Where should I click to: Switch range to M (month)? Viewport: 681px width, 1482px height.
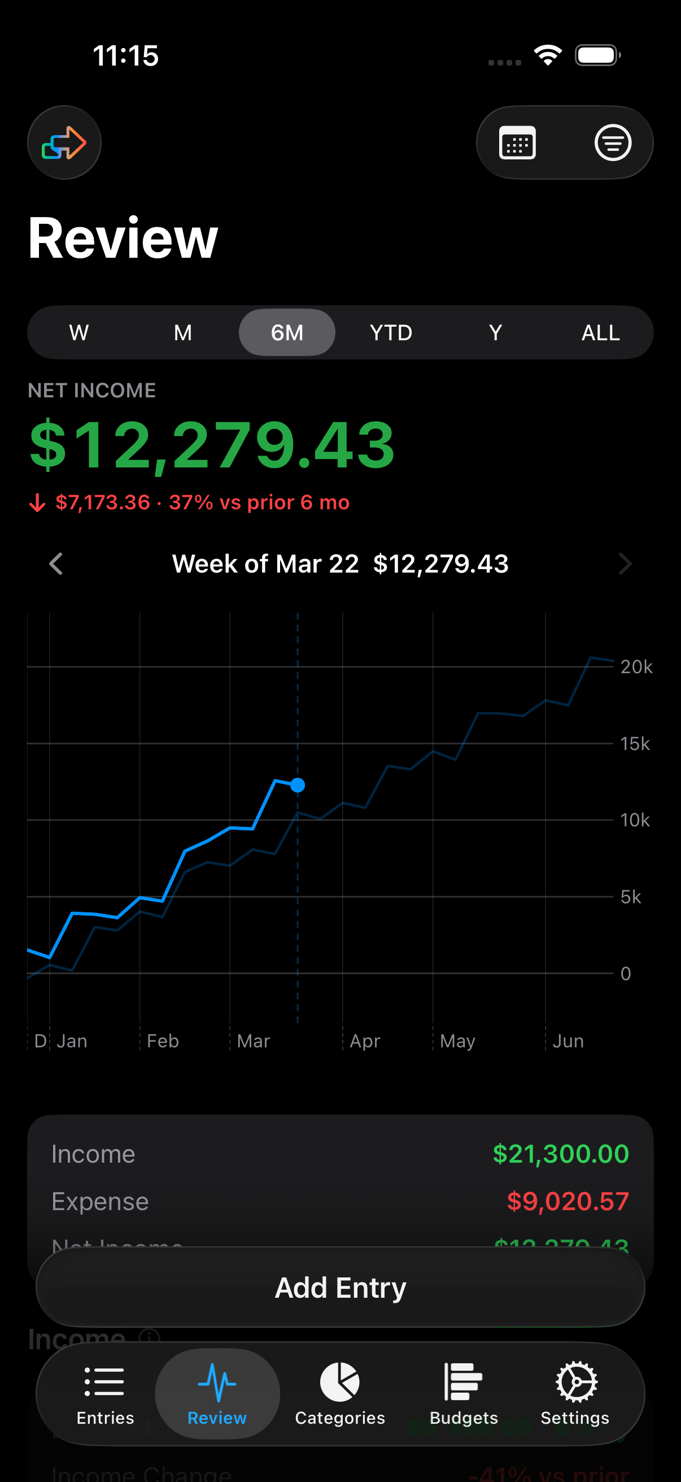pos(183,332)
